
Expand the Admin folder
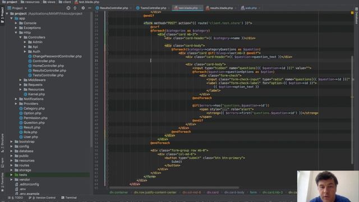[x=25, y=42]
